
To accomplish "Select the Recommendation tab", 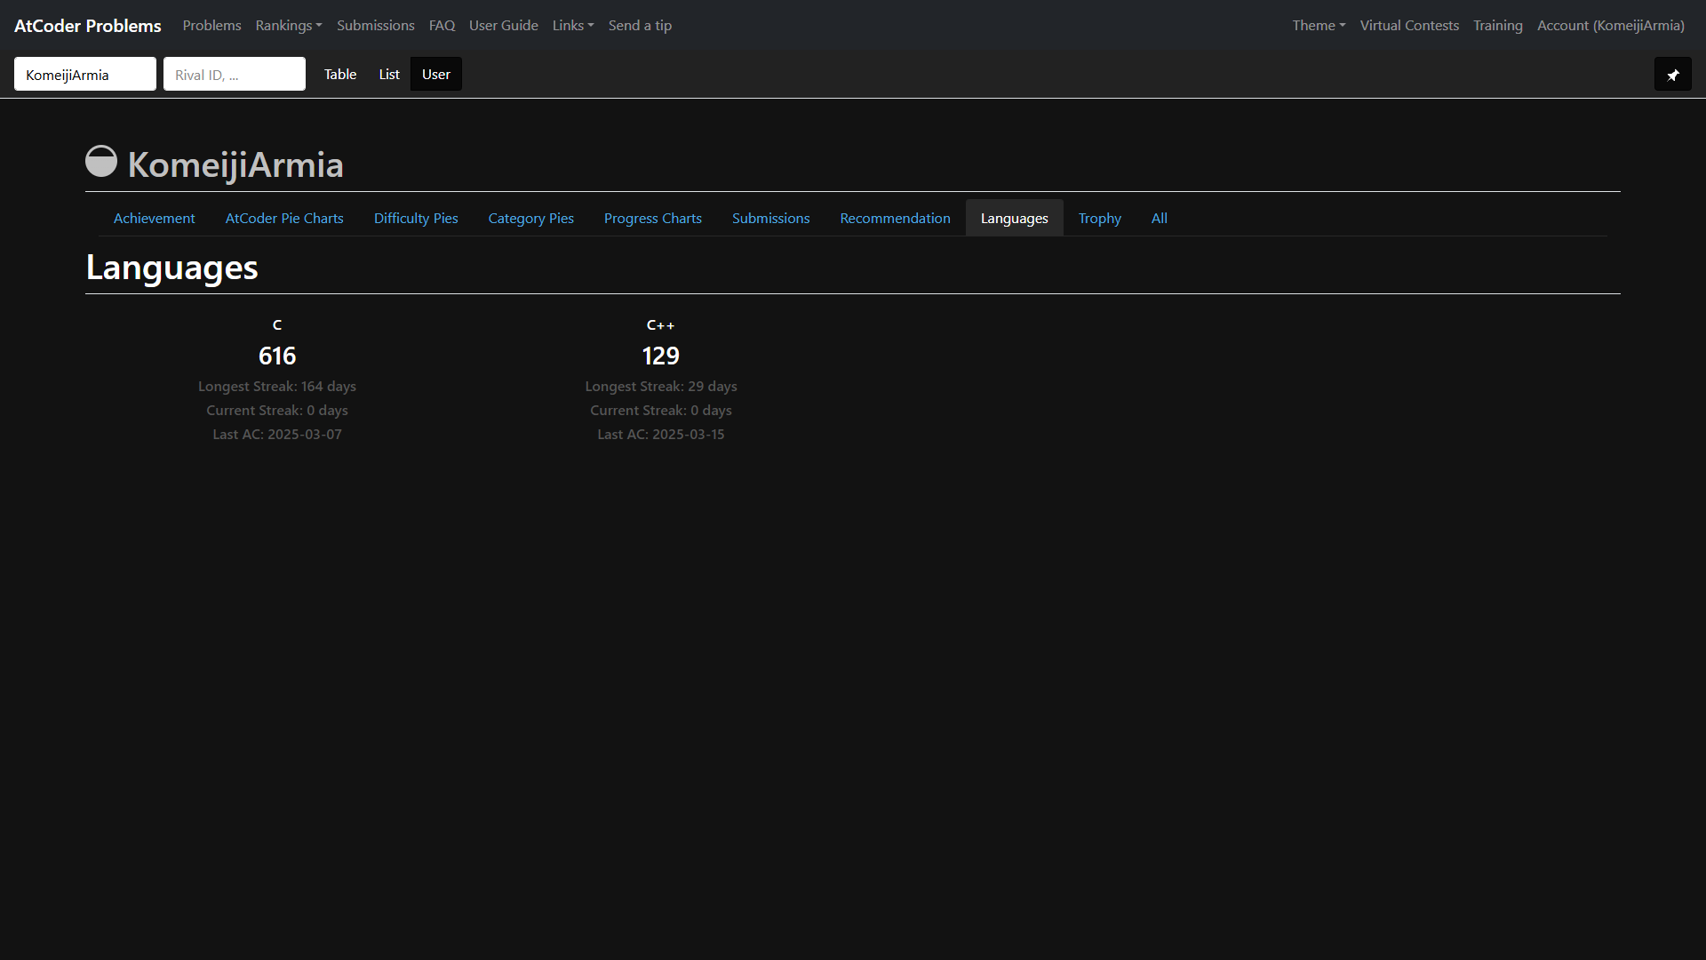I will pos(895,219).
